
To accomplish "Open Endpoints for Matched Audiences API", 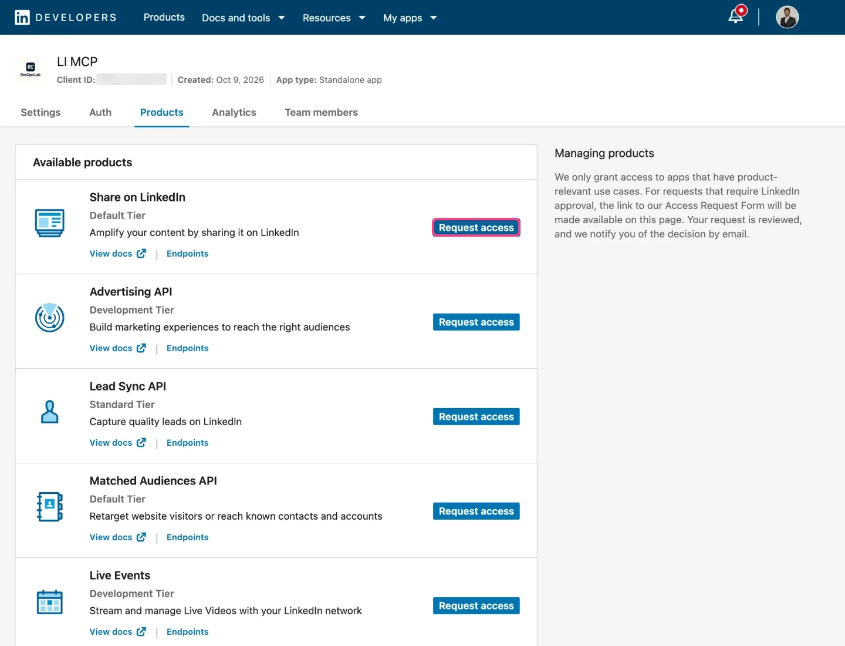I will tap(188, 537).
